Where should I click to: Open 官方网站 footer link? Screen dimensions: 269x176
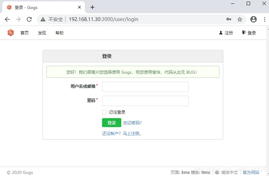point(251,172)
